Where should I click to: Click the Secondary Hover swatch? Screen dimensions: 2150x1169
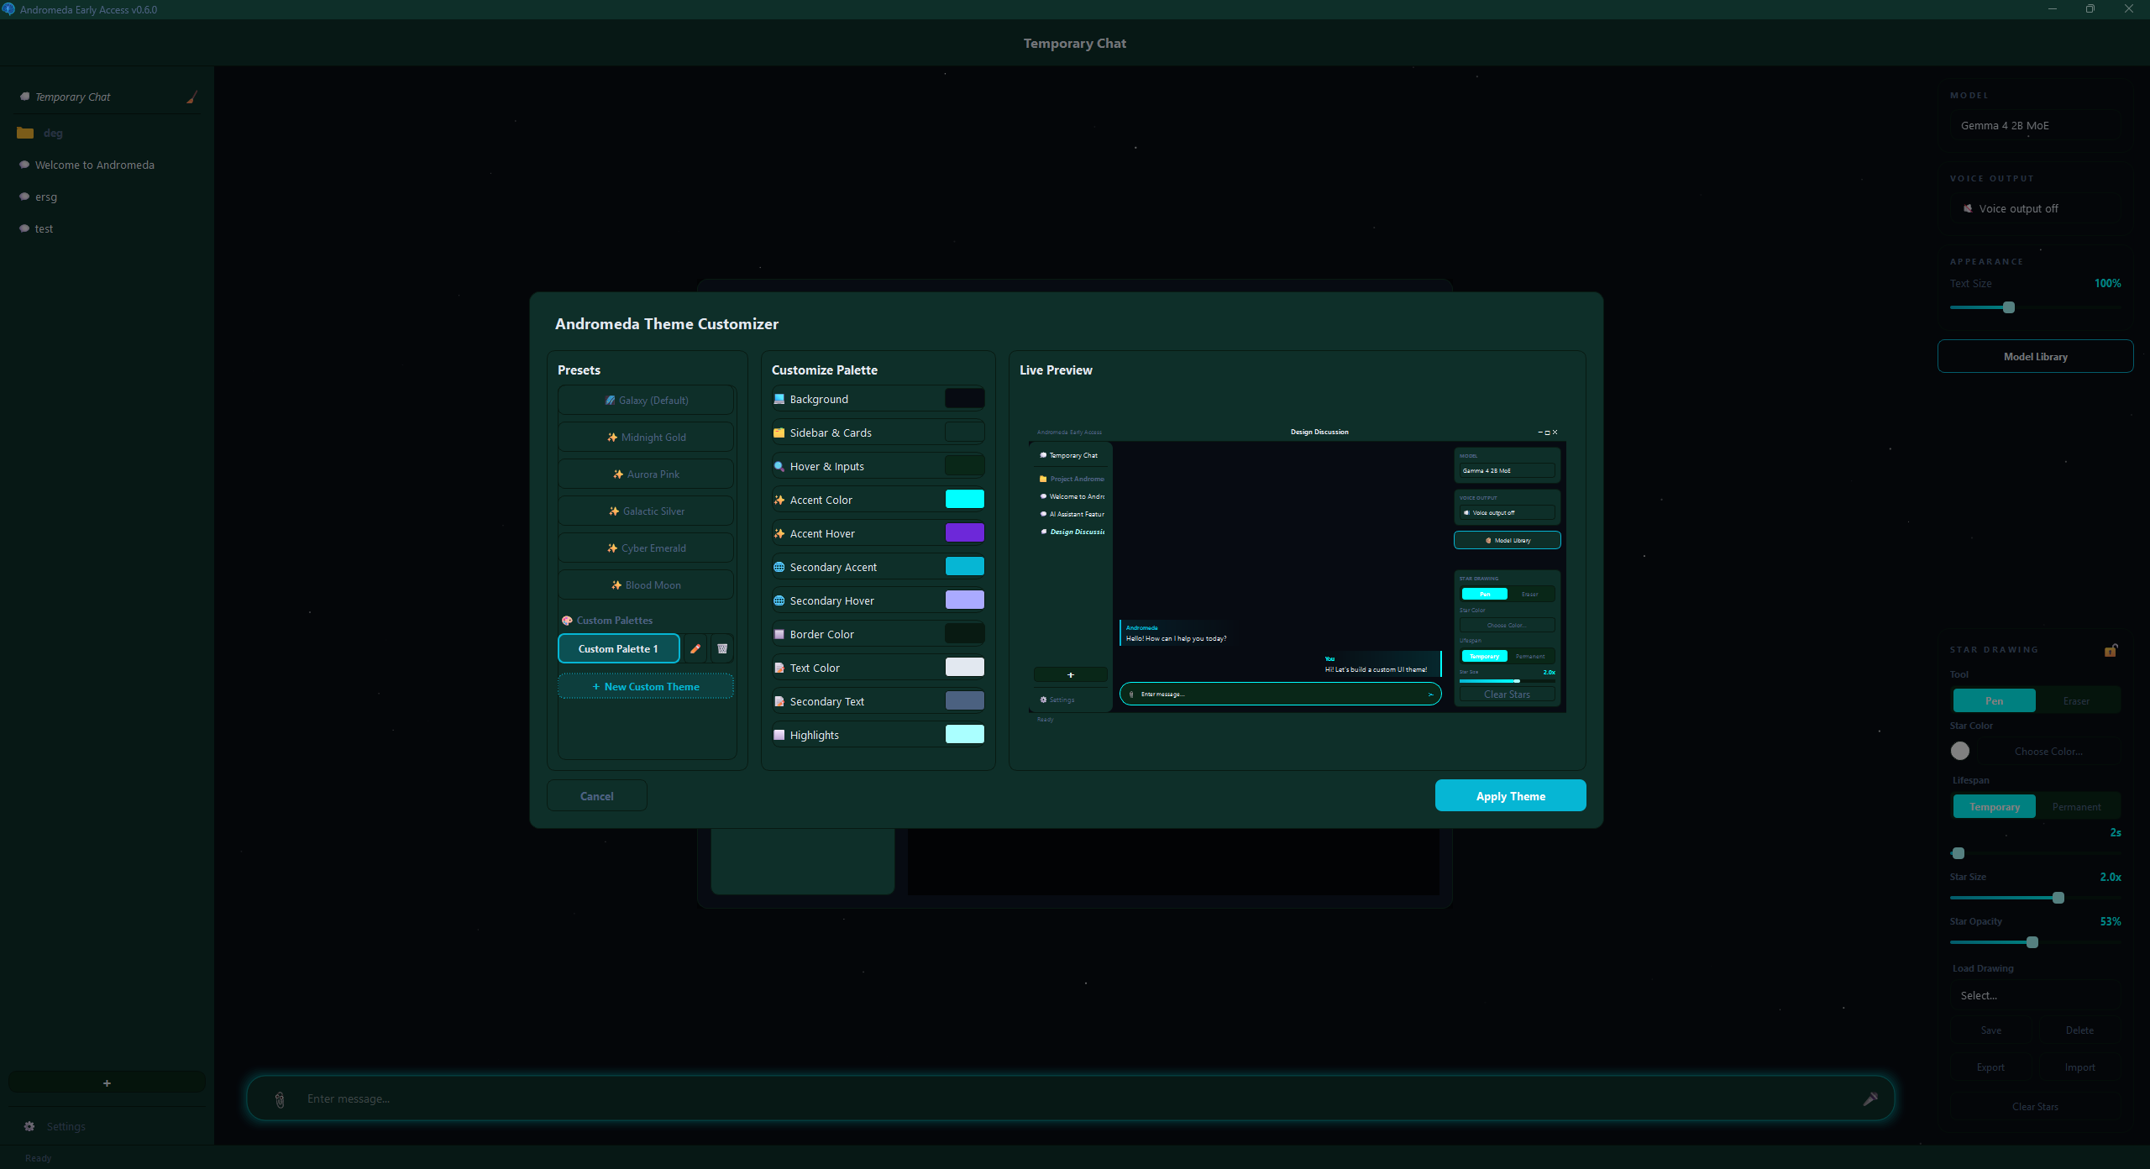[x=964, y=600]
